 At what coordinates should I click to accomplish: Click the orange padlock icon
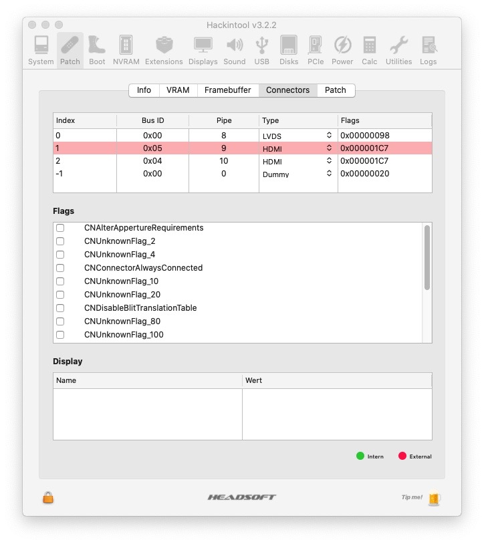pyautogui.click(x=48, y=497)
